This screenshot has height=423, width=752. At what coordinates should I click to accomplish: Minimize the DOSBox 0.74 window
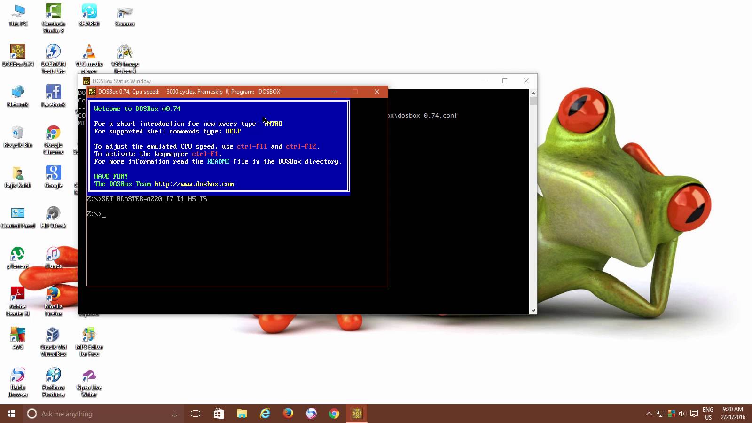tap(334, 92)
